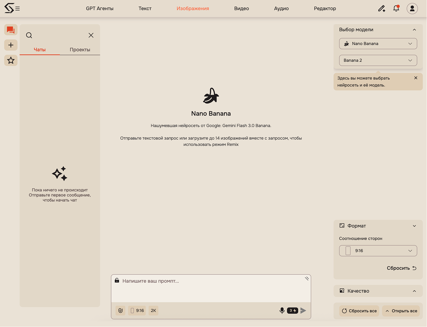Collapse the Выбор модели panel
427x327 pixels.
pos(414,30)
